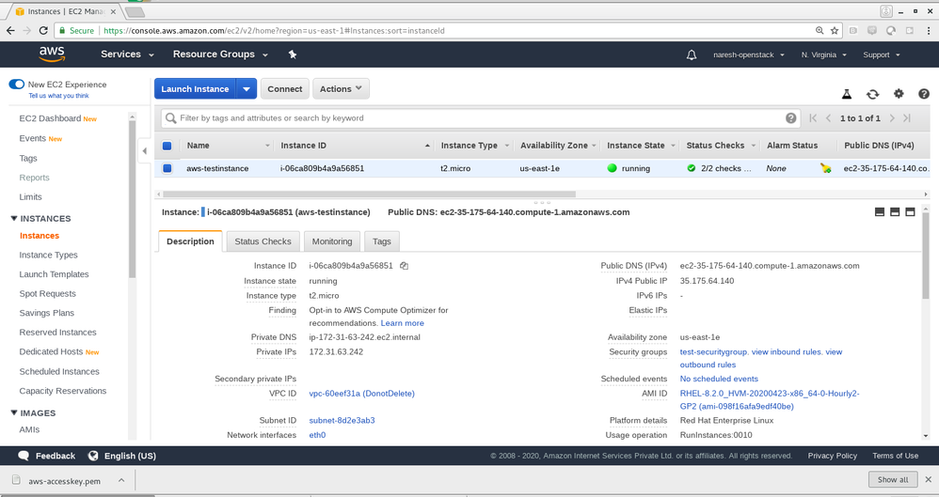Click the AWS logo
The width and height of the screenshot is (939, 497).
tap(52, 54)
